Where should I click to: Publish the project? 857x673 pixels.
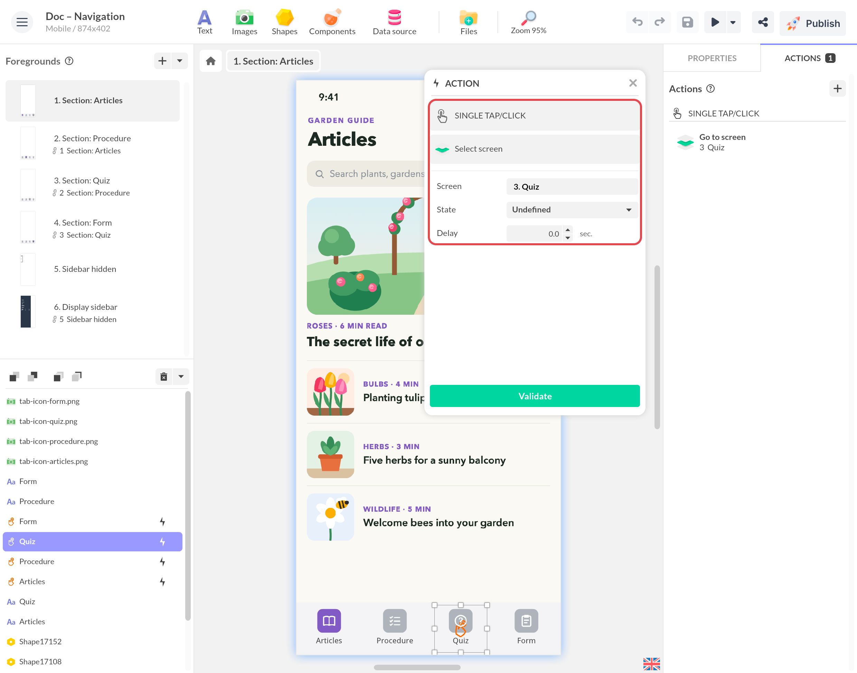pos(812,23)
